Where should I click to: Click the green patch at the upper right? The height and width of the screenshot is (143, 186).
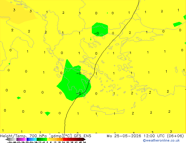point(177,24)
